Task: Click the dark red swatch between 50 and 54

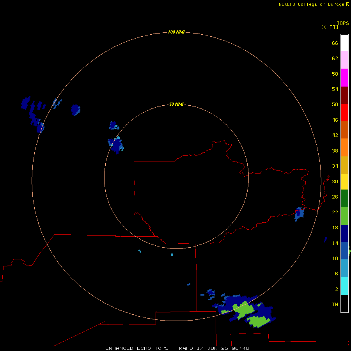Action: [344, 95]
